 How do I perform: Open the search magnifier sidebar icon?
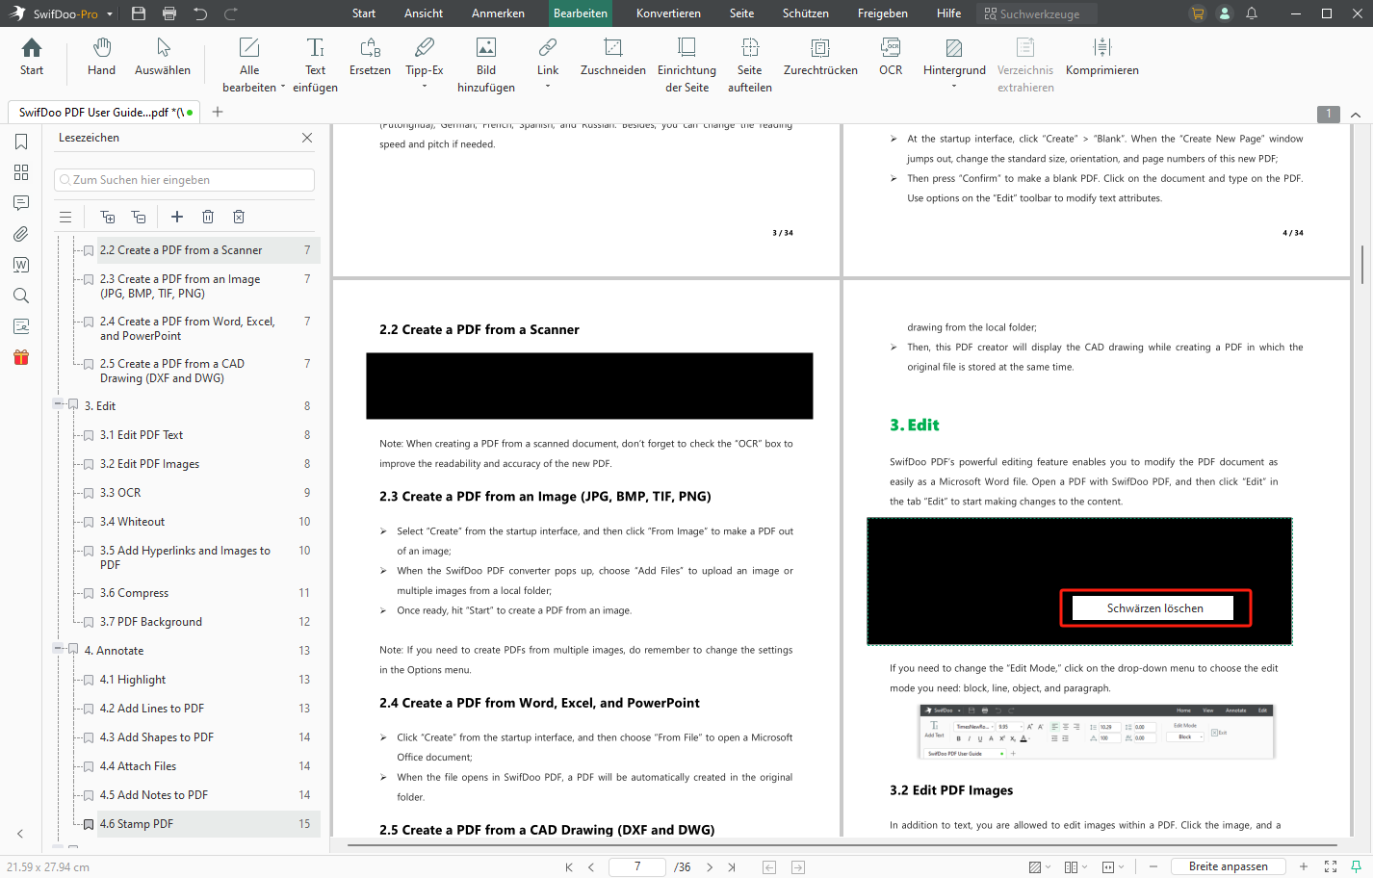pyautogui.click(x=21, y=296)
